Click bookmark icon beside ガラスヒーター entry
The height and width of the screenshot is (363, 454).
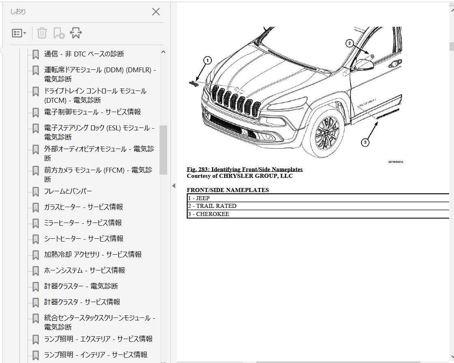[x=36, y=207]
